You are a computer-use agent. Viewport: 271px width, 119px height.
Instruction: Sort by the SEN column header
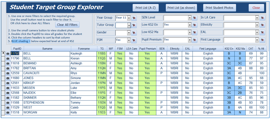162,49
